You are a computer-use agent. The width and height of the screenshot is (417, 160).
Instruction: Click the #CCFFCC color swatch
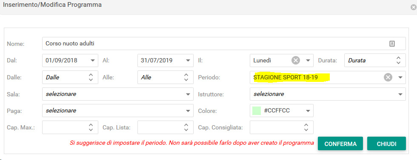[256, 111]
